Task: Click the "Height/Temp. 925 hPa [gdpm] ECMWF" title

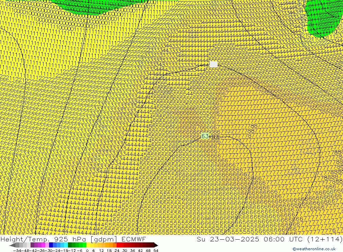Action: (73, 239)
